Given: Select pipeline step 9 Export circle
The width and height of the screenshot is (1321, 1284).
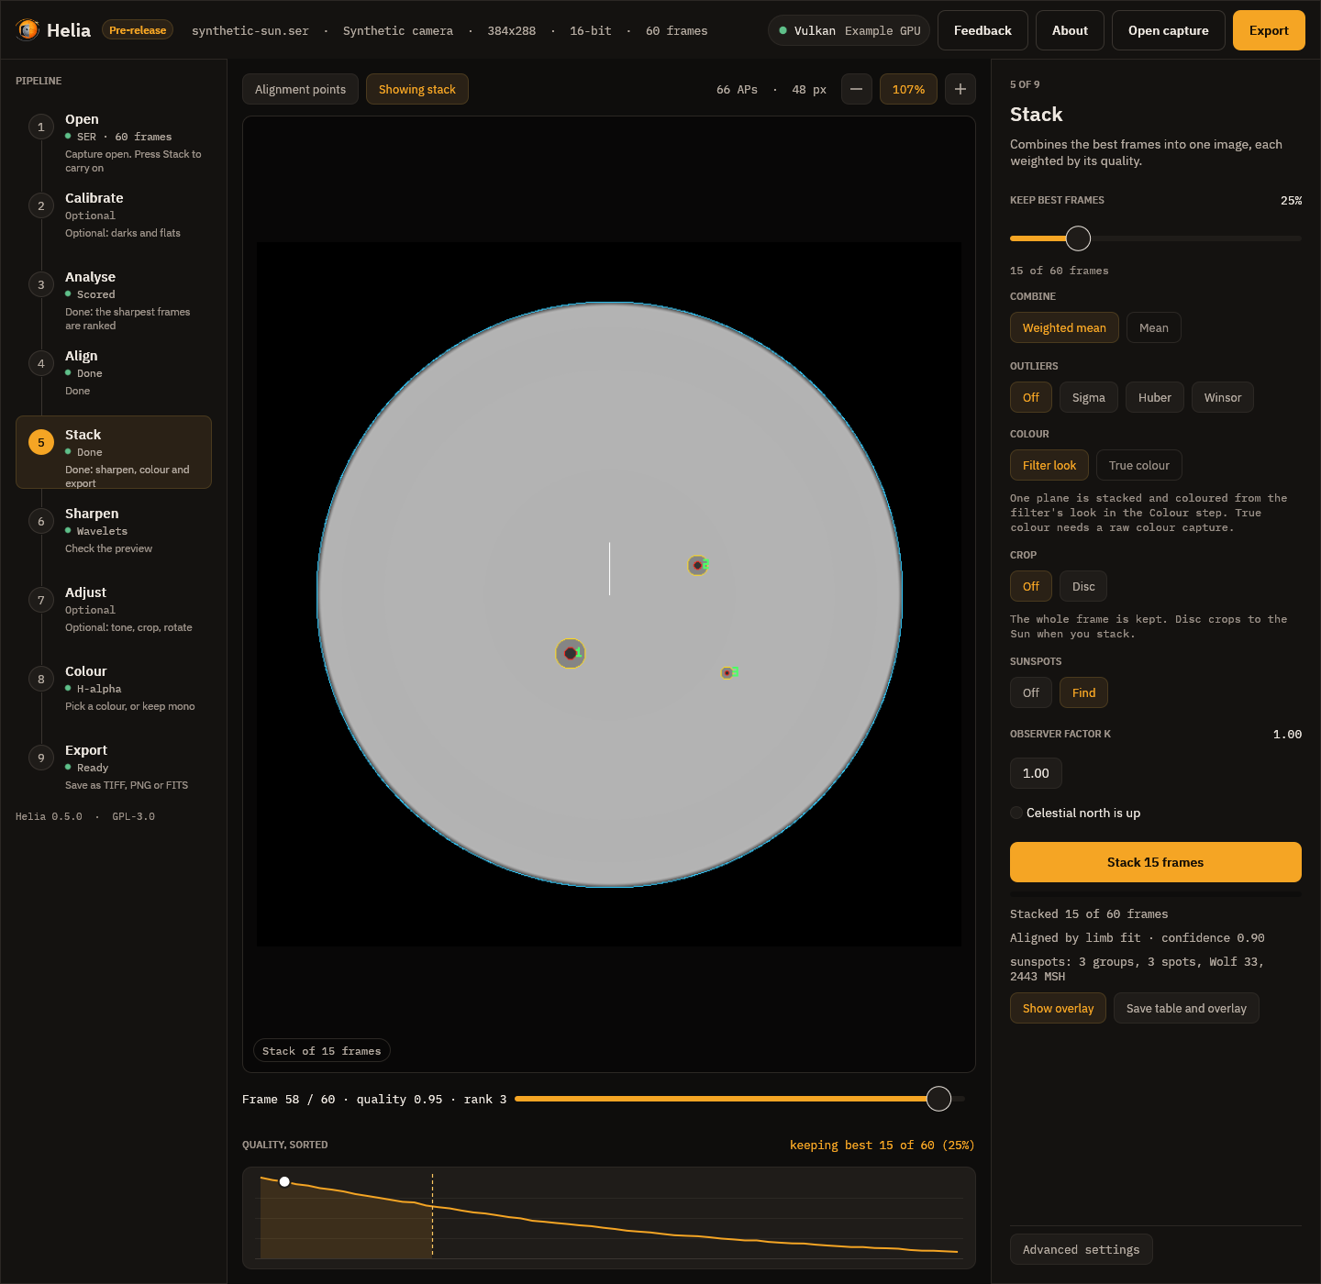Looking at the screenshot, I should (40, 758).
